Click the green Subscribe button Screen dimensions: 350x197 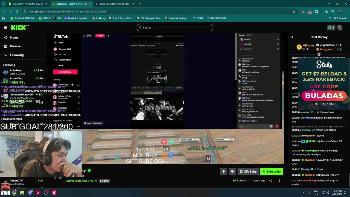click(x=272, y=172)
